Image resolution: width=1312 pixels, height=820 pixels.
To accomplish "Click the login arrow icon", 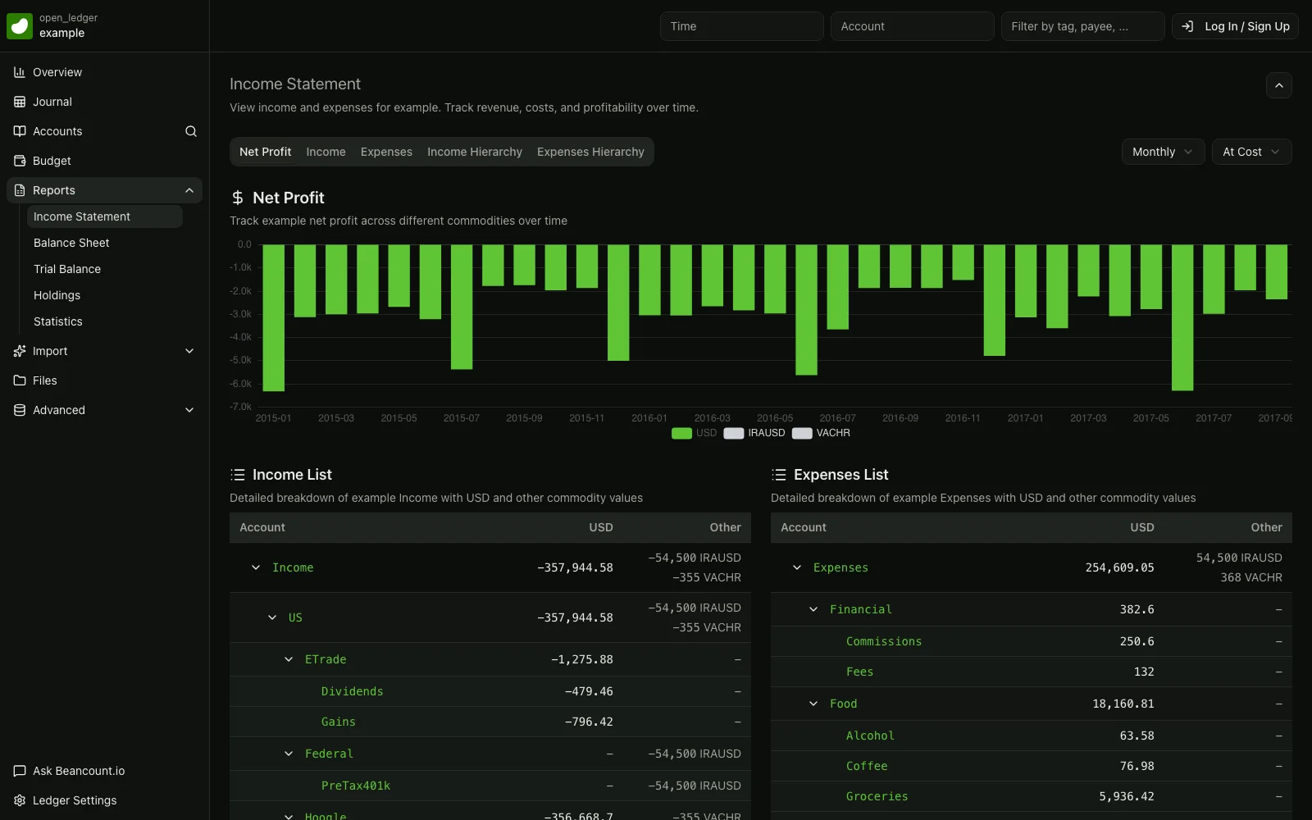I will coord(1187,26).
